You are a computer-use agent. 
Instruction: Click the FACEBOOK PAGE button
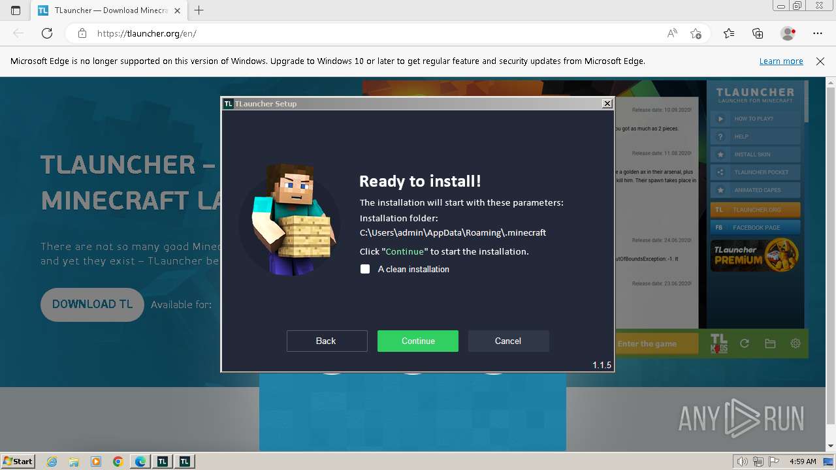click(756, 227)
